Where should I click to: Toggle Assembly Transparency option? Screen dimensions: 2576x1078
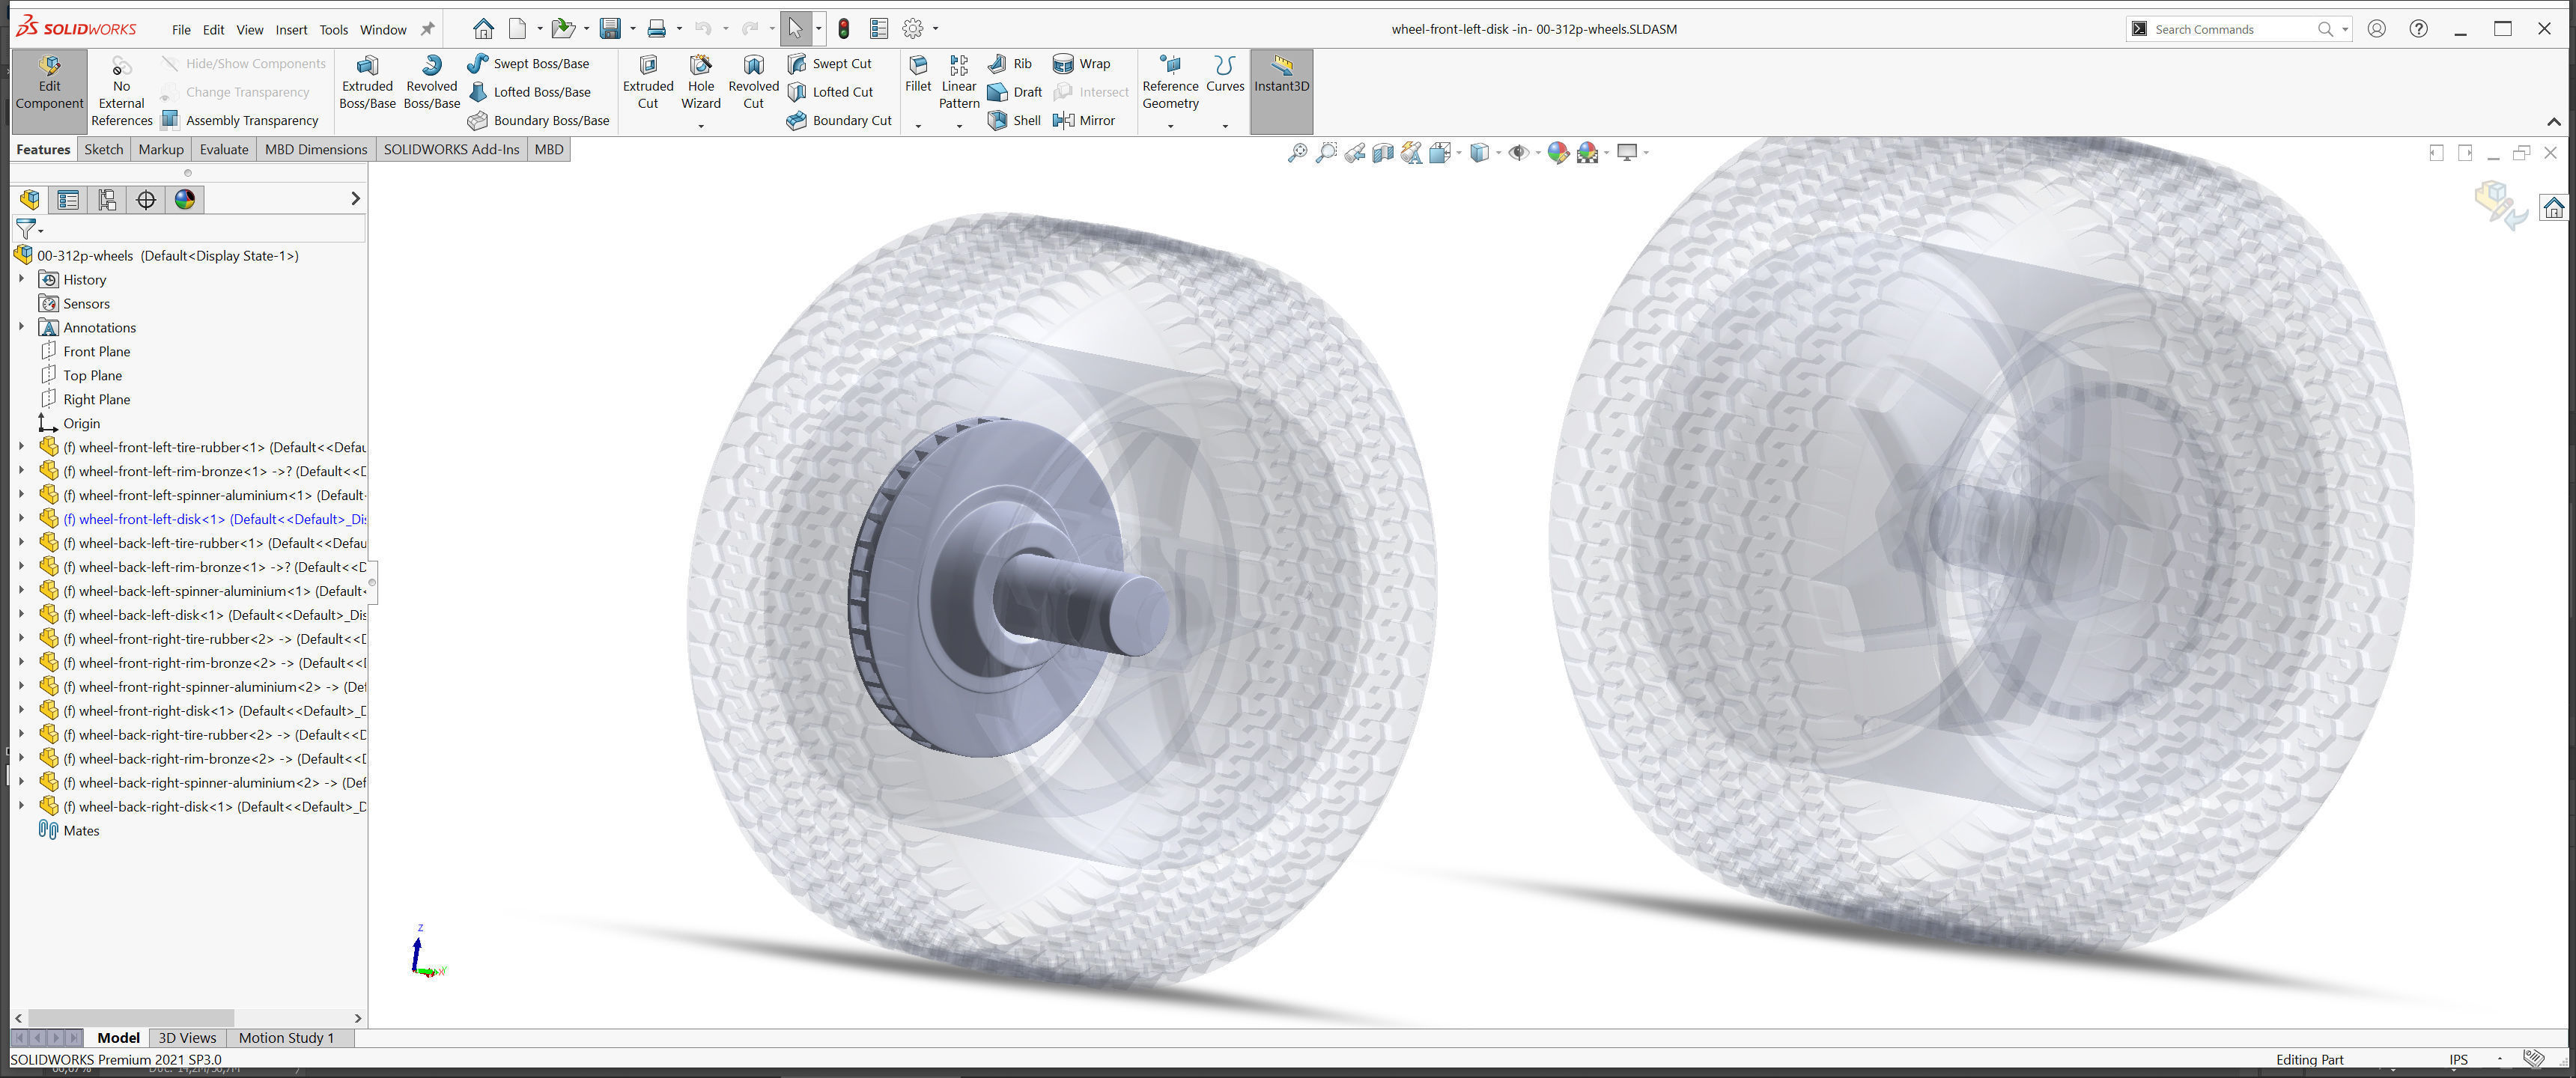[x=240, y=120]
